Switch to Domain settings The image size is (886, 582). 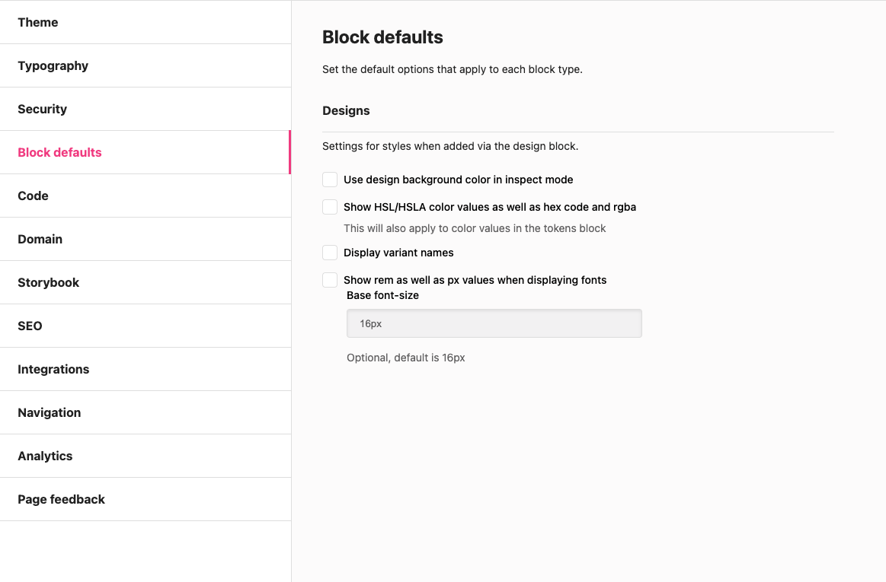pos(146,240)
